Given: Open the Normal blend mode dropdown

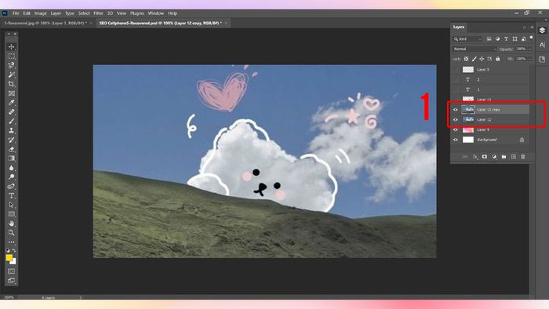Looking at the screenshot, I should [474, 49].
